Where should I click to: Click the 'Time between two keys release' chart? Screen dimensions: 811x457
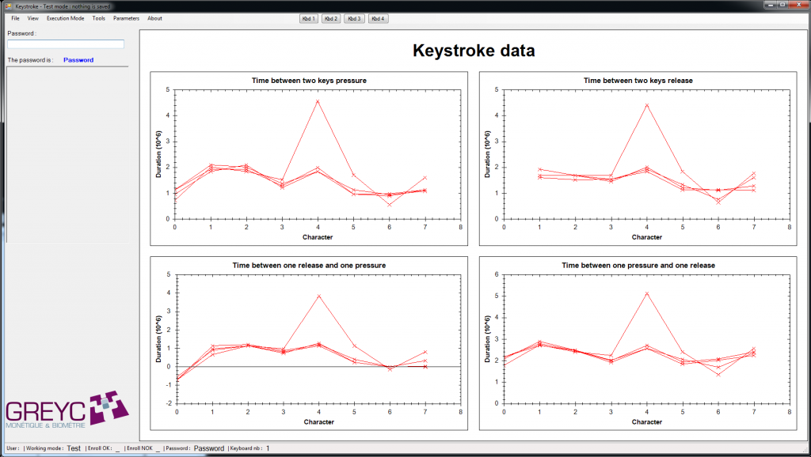[x=638, y=158]
